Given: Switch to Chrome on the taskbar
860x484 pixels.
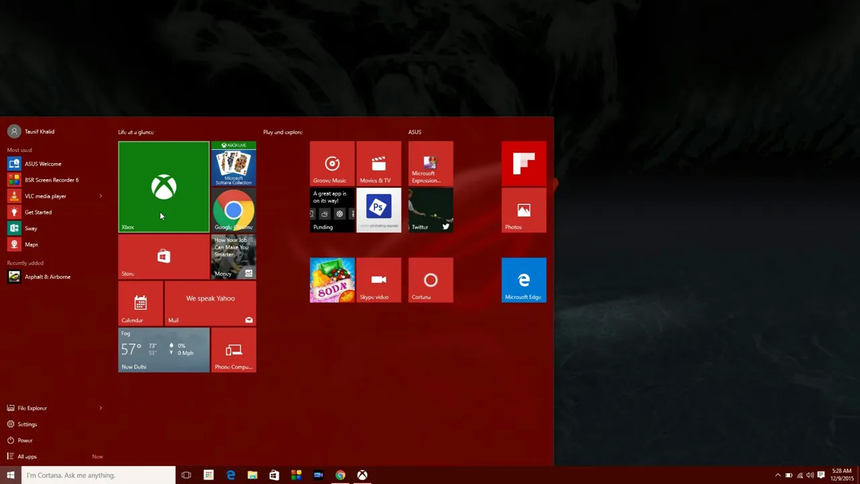Looking at the screenshot, I should [341, 475].
